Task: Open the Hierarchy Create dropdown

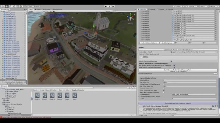Action: point(3,11)
